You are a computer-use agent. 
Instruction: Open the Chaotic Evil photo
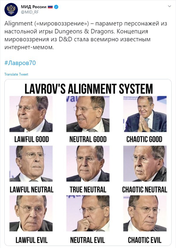(x=145, y=213)
